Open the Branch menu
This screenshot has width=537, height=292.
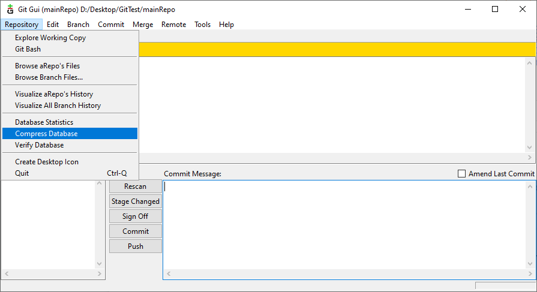[x=78, y=25]
